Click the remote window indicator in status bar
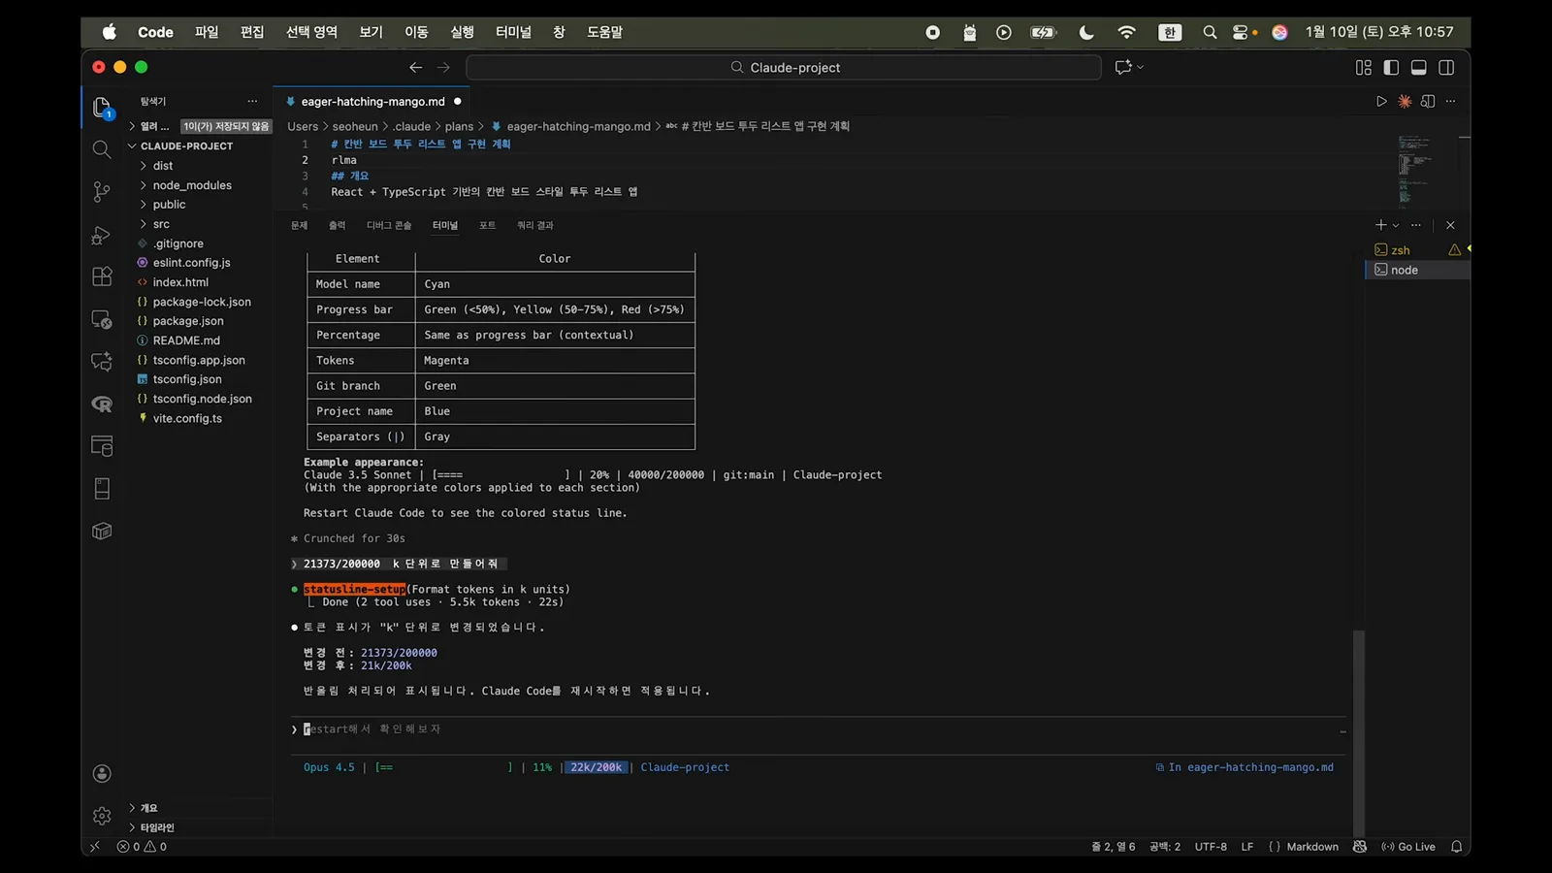This screenshot has height=873, width=1552. click(x=95, y=847)
